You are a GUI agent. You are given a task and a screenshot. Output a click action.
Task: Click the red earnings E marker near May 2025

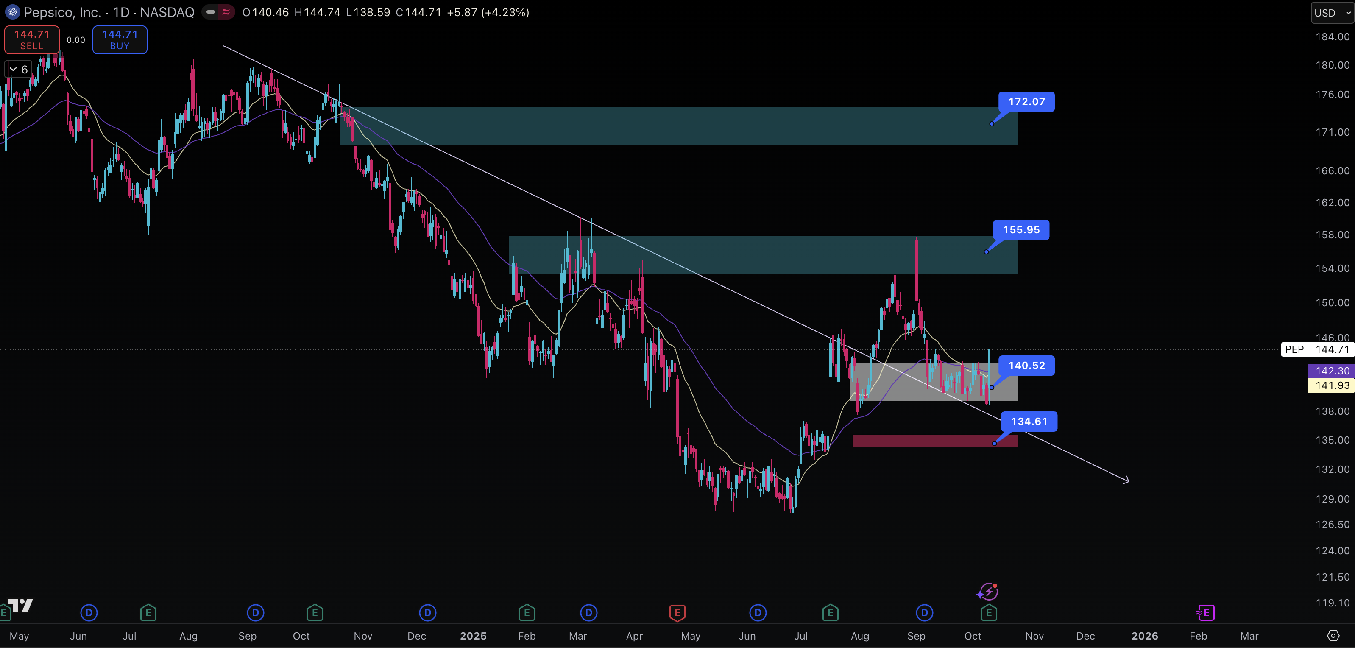(x=677, y=613)
